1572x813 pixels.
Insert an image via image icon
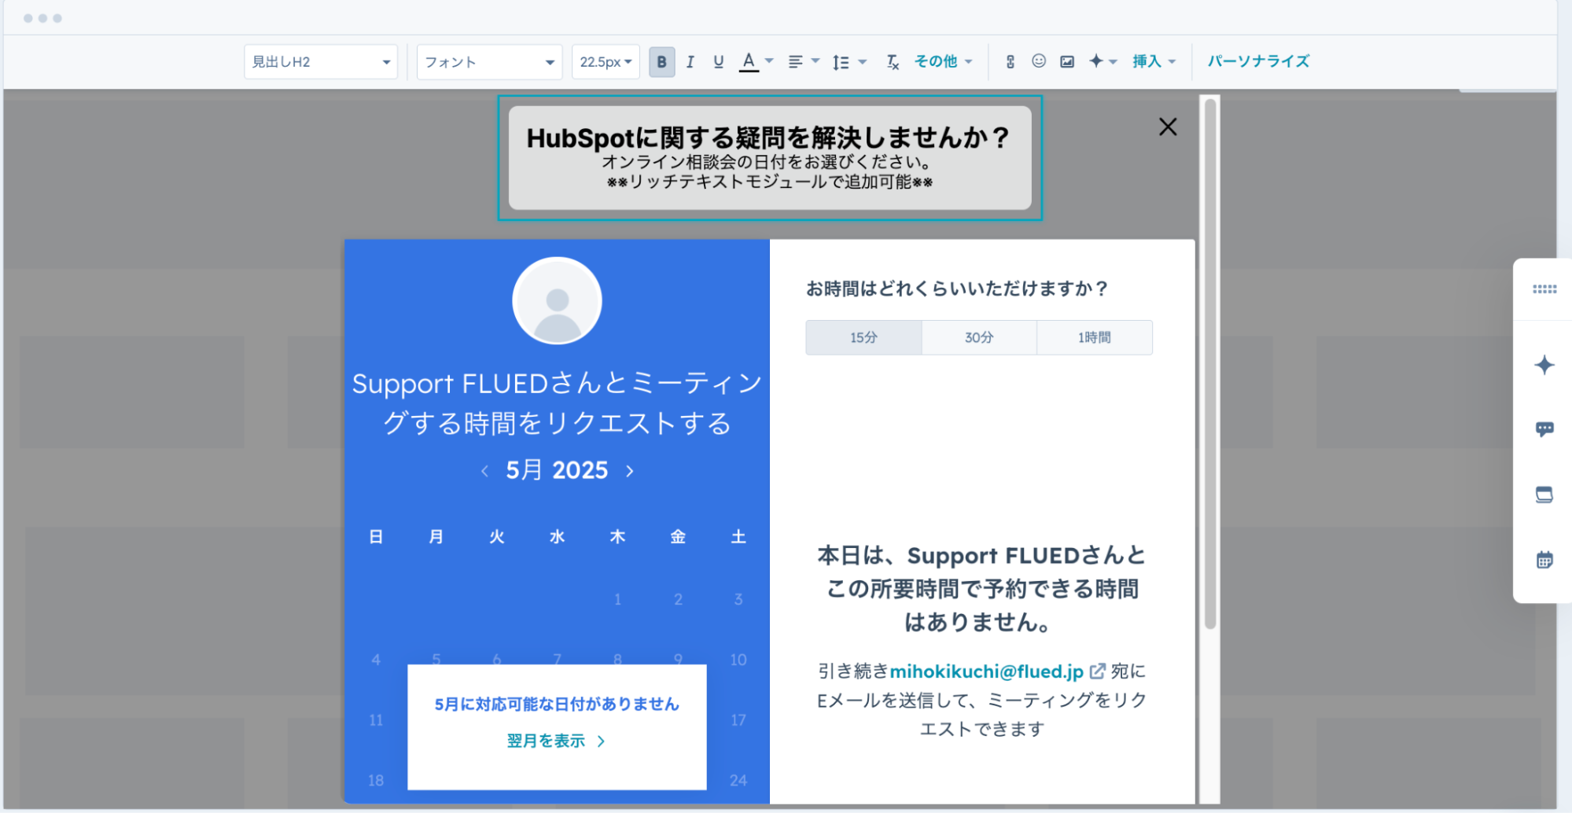[x=1067, y=61]
